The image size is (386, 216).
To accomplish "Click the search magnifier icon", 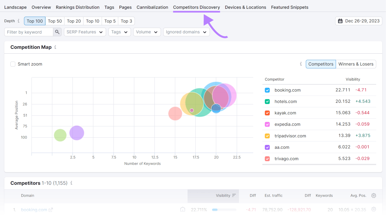I will tap(57, 32).
